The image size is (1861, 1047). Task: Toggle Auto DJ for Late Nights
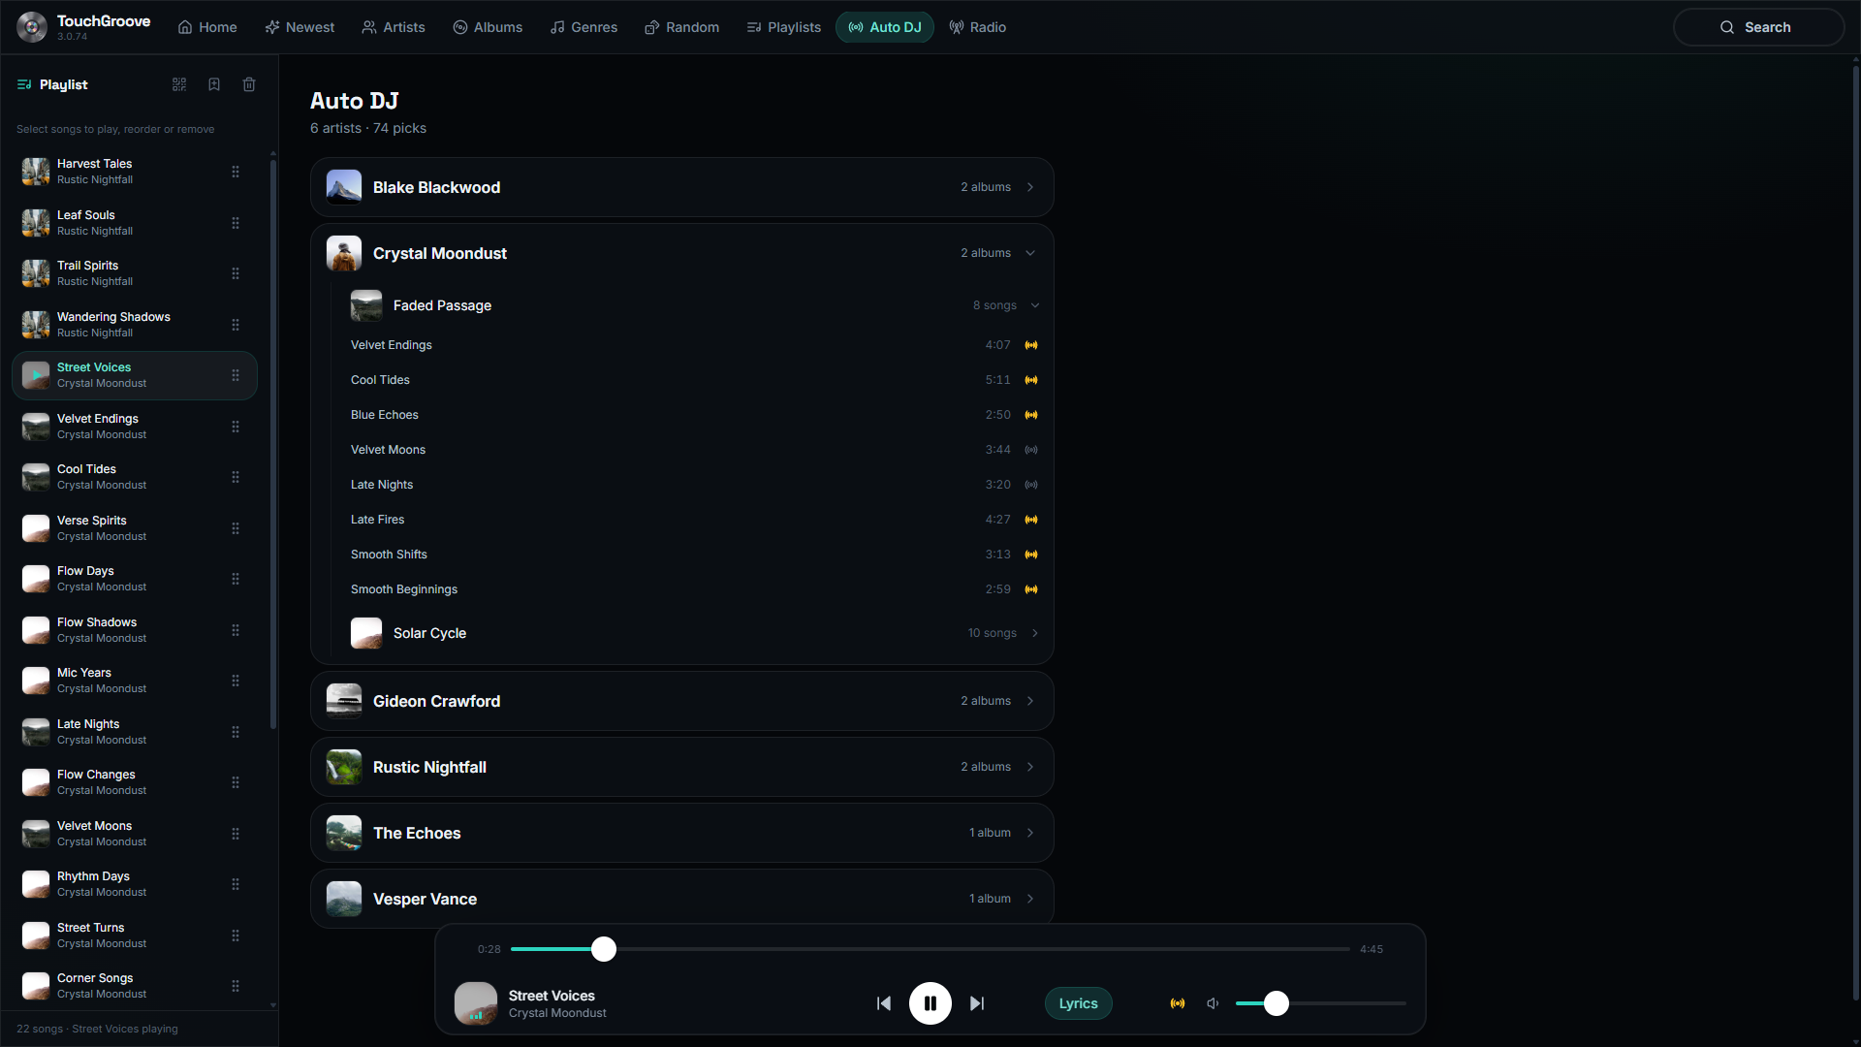[x=1031, y=485]
